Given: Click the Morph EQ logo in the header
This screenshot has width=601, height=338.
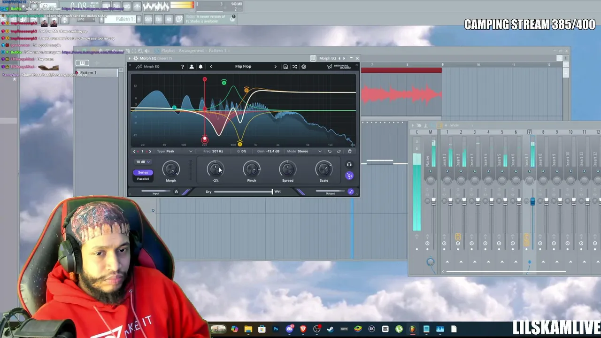Looking at the screenshot, I should point(148,67).
